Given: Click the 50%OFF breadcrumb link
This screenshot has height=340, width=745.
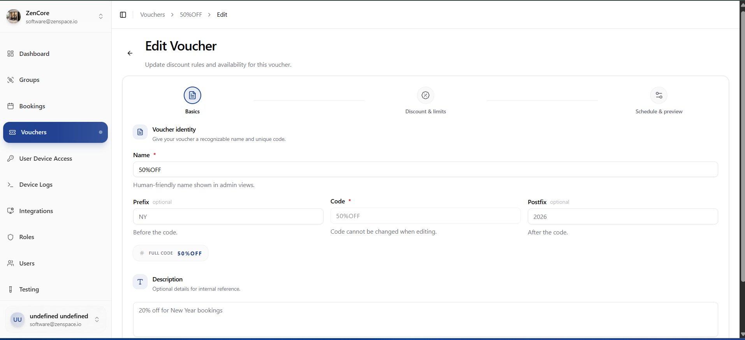Looking at the screenshot, I should [191, 15].
